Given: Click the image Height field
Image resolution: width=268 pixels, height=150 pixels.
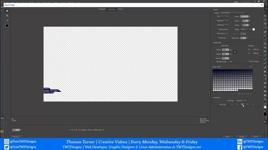Looking at the screenshot, I should [225, 54].
